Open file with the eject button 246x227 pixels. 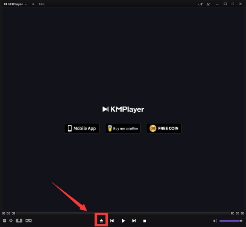101,221
